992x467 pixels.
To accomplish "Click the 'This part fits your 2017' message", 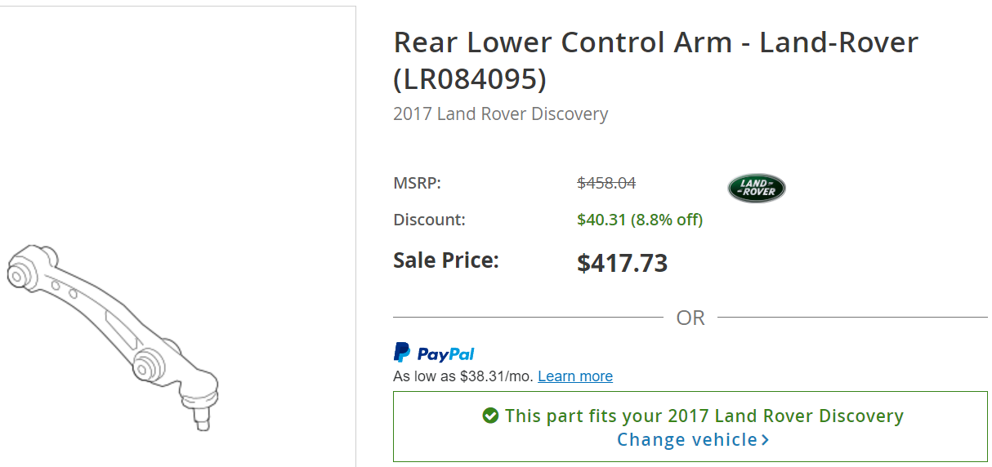I will pos(704,416).
